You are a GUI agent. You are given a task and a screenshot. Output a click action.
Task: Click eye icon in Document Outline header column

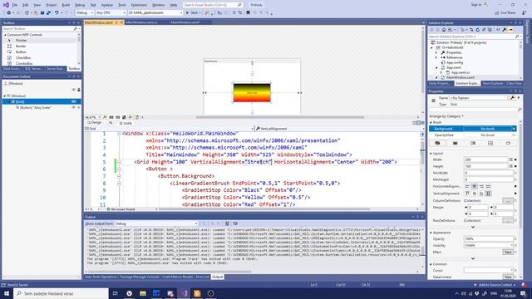click(x=74, y=90)
